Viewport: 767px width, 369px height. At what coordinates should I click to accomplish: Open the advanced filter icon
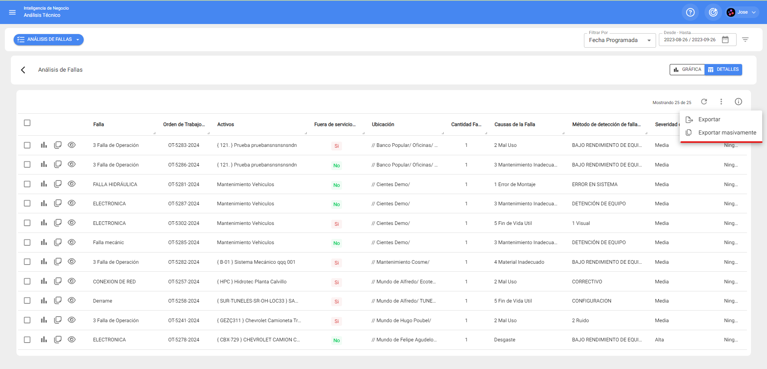[x=745, y=40]
